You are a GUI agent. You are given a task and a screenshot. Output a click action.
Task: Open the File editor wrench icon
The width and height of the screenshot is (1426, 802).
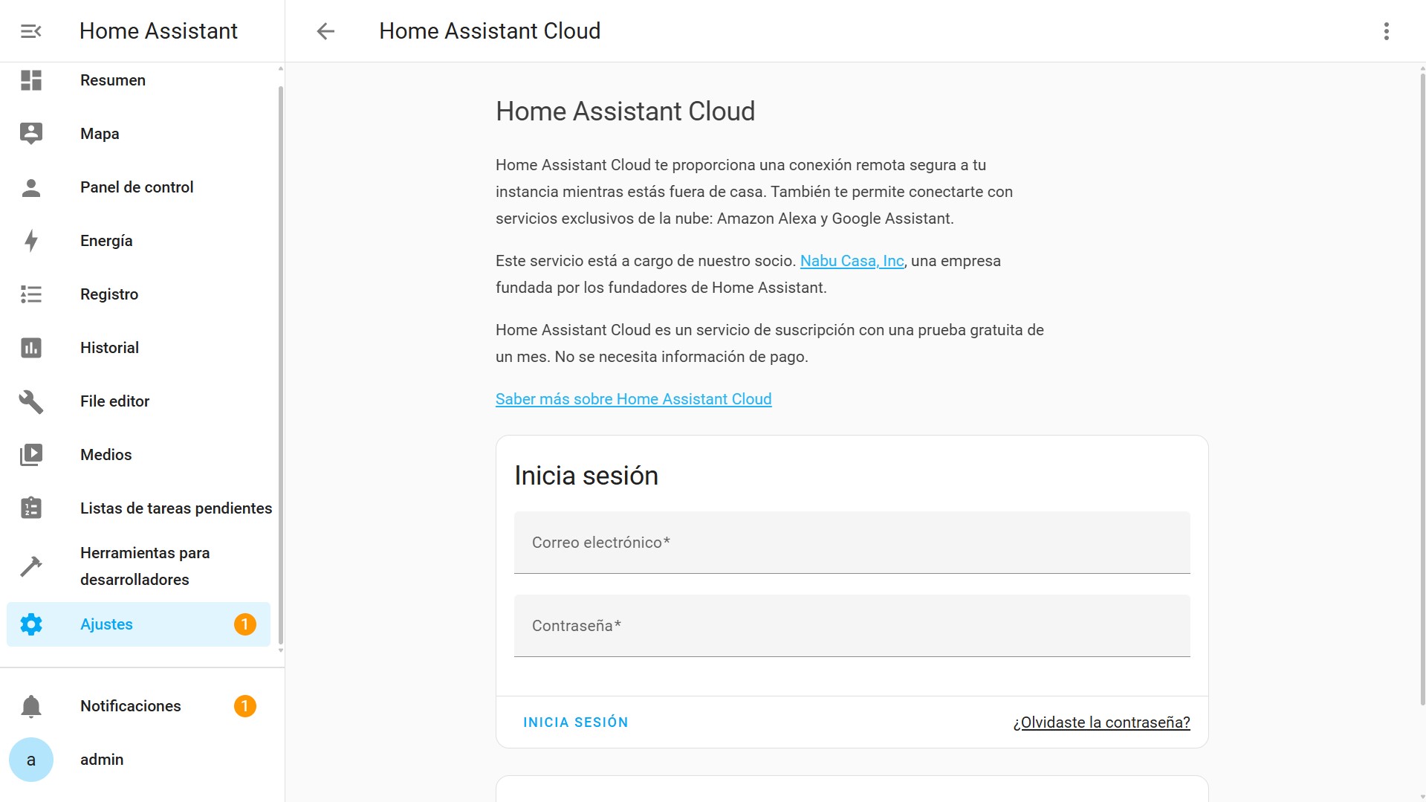click(x=30, y=401)
